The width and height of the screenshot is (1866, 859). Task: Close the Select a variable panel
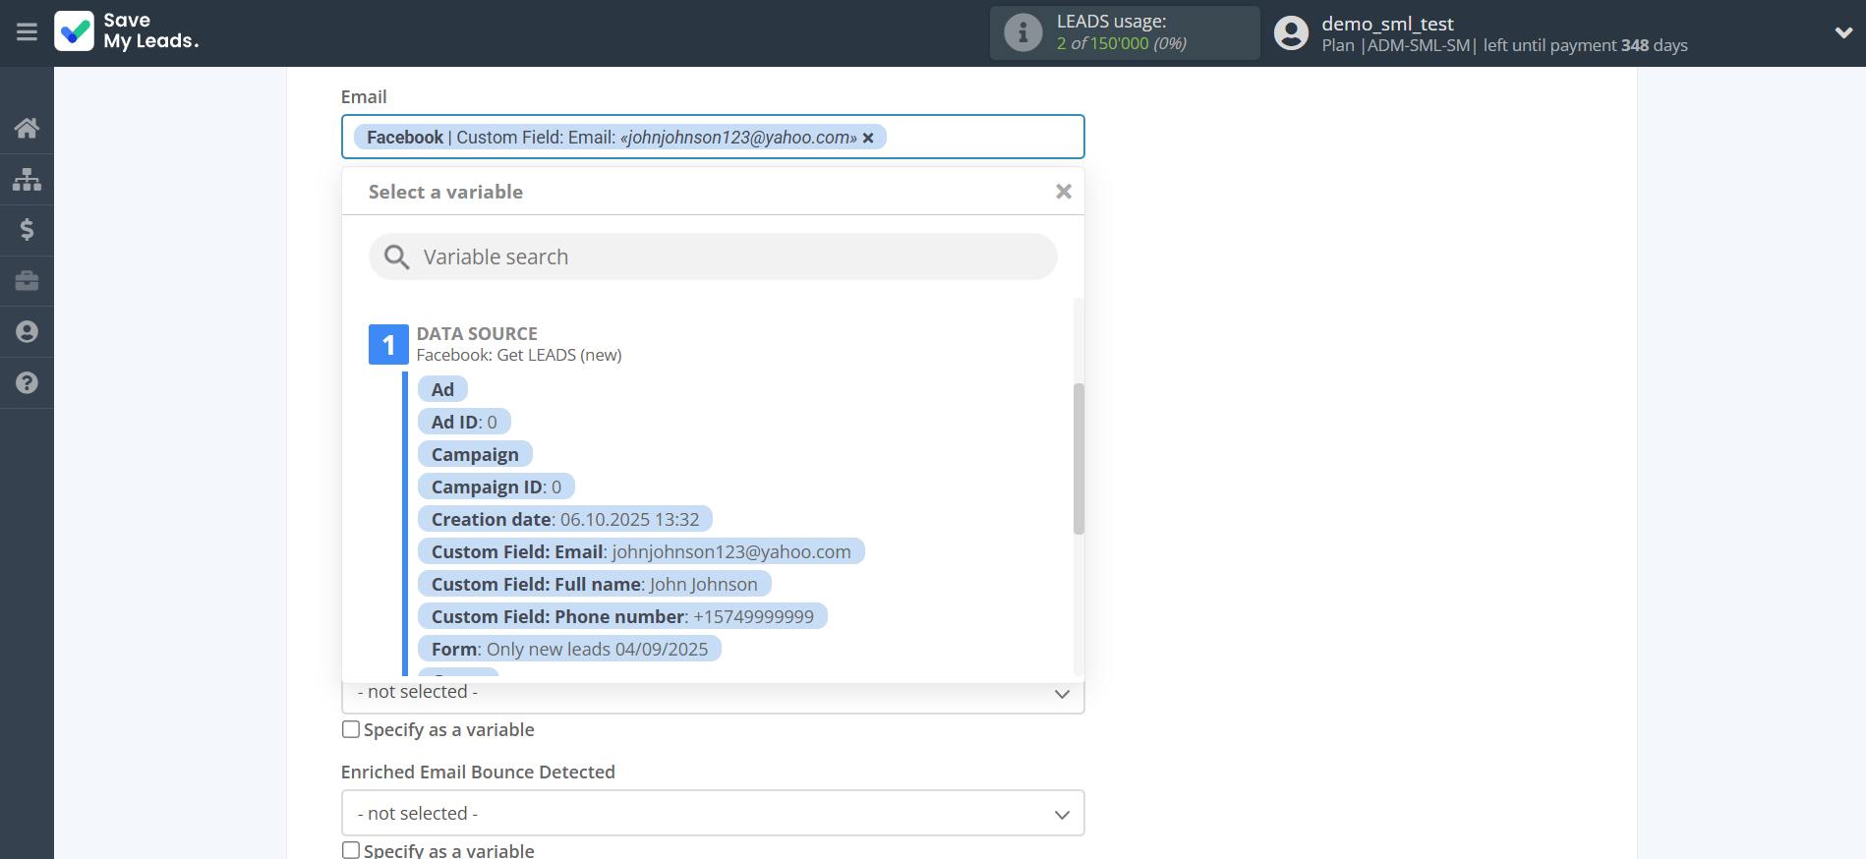click(x=1063, y=192)
